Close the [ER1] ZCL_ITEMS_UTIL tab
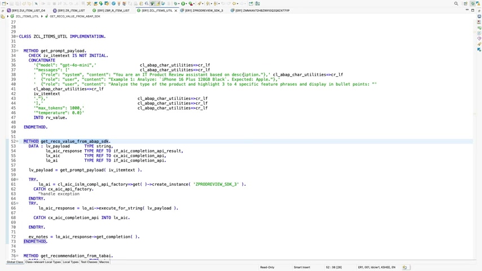Image resolution: width=482 pixels, height=271 pixels. (x=176, y=11)
